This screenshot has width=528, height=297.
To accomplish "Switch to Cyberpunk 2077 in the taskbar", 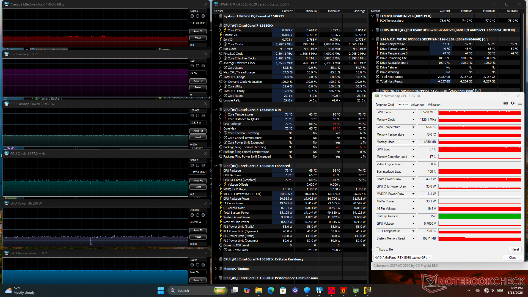I will click(x=368, y=290).
